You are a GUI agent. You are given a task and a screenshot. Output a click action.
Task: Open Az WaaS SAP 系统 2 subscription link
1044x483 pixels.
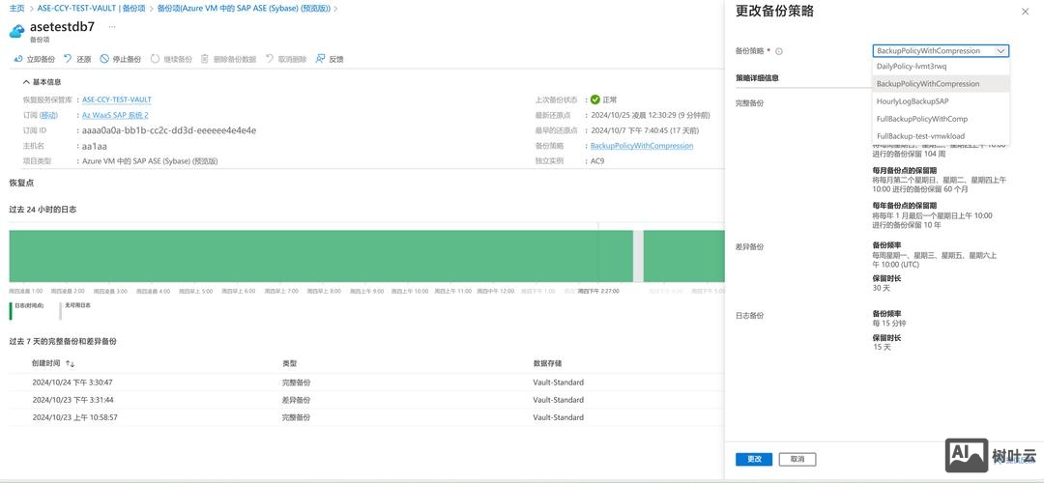(x=115, y=115)
